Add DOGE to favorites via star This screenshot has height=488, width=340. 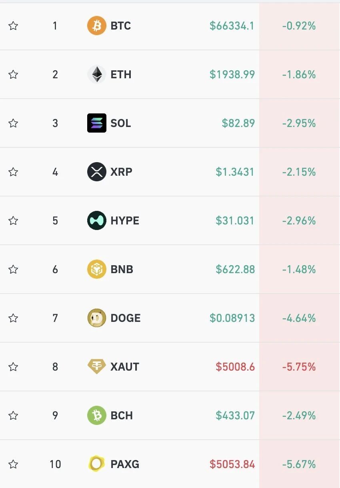tap(13, 318)
